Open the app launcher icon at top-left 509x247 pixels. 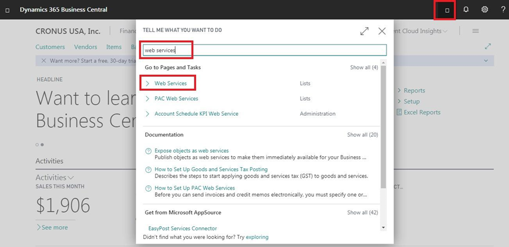pos(8,10)
